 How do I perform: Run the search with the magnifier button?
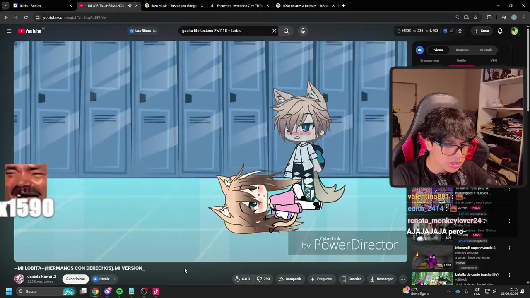(286, 31)
